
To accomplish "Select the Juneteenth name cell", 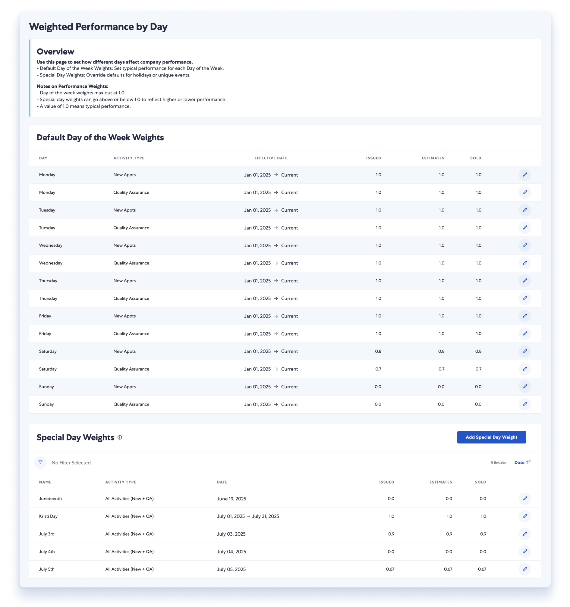I will 50,499.
